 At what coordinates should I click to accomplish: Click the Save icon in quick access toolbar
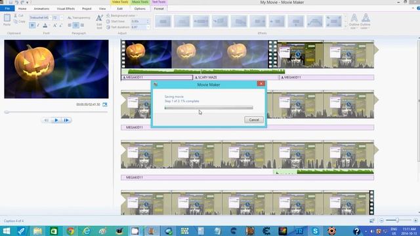click(11, 2)
